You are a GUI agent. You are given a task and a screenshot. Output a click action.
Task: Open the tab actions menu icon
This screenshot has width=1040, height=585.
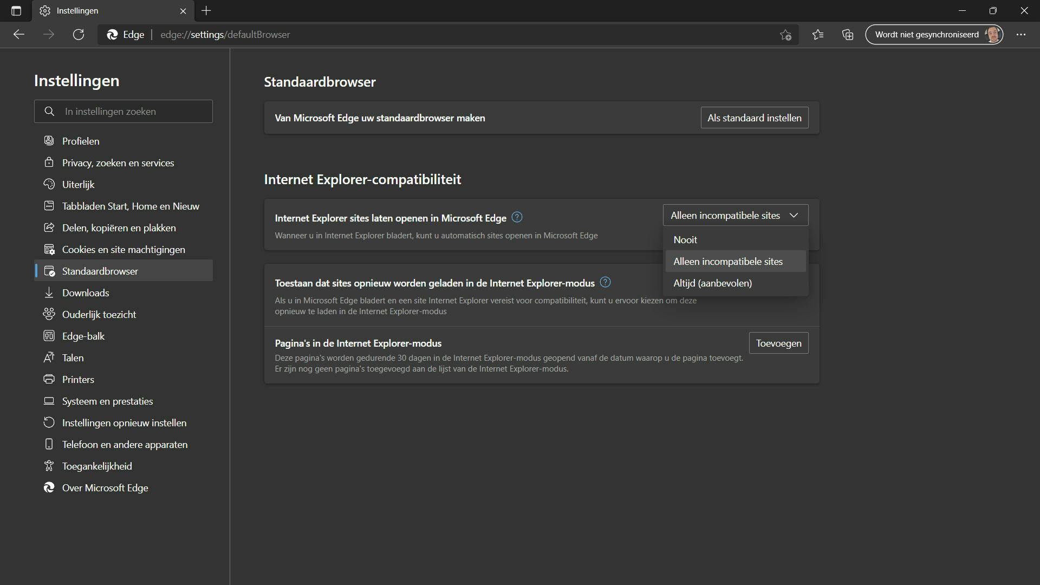pyautogui.click(x=16, y=11)
